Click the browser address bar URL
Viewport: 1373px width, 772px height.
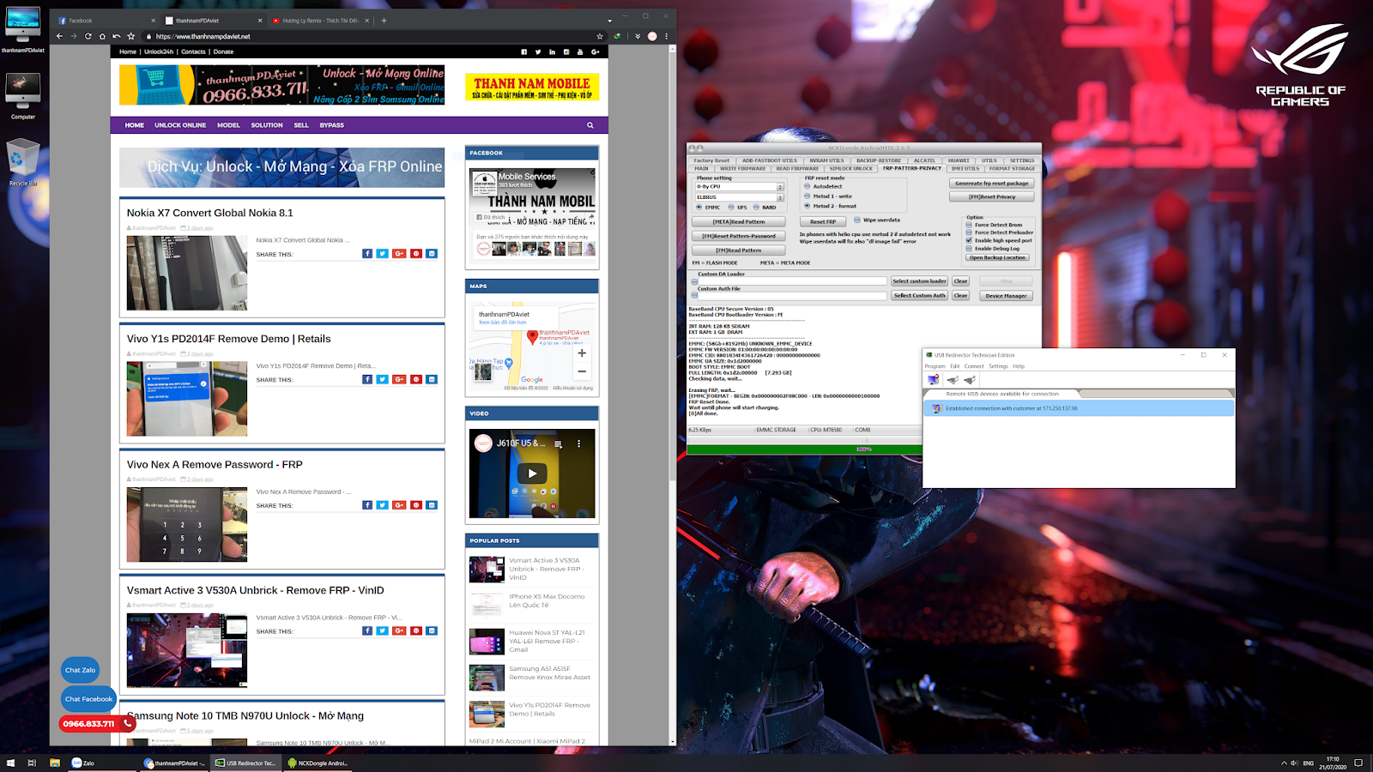(203, 37)
